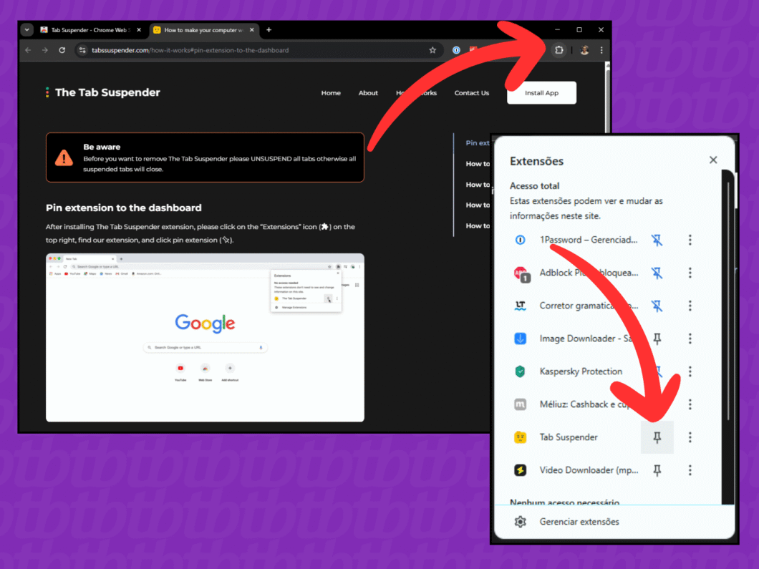The image size is (759, 569).
Task: Select Tab Suspender extension name
Action: coord(569,437)
